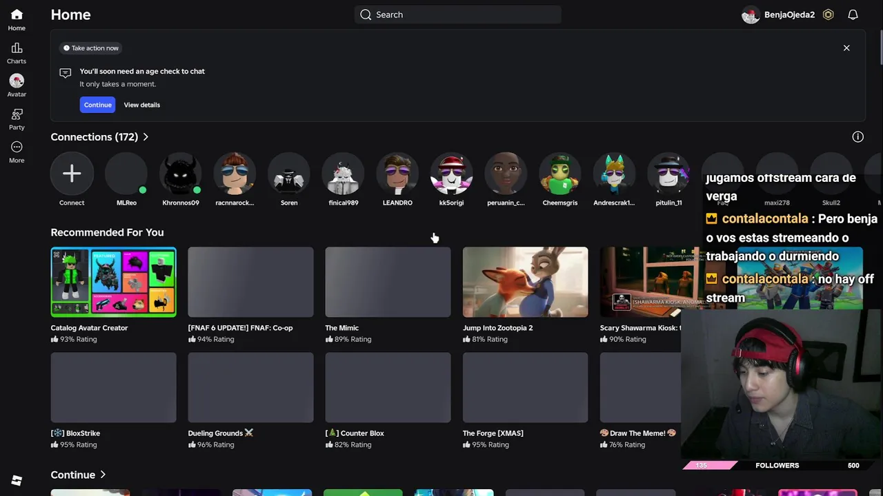The height and width of the screenshot is (496, 883).
Task: Click the Search input field
Action: point(457,14)
